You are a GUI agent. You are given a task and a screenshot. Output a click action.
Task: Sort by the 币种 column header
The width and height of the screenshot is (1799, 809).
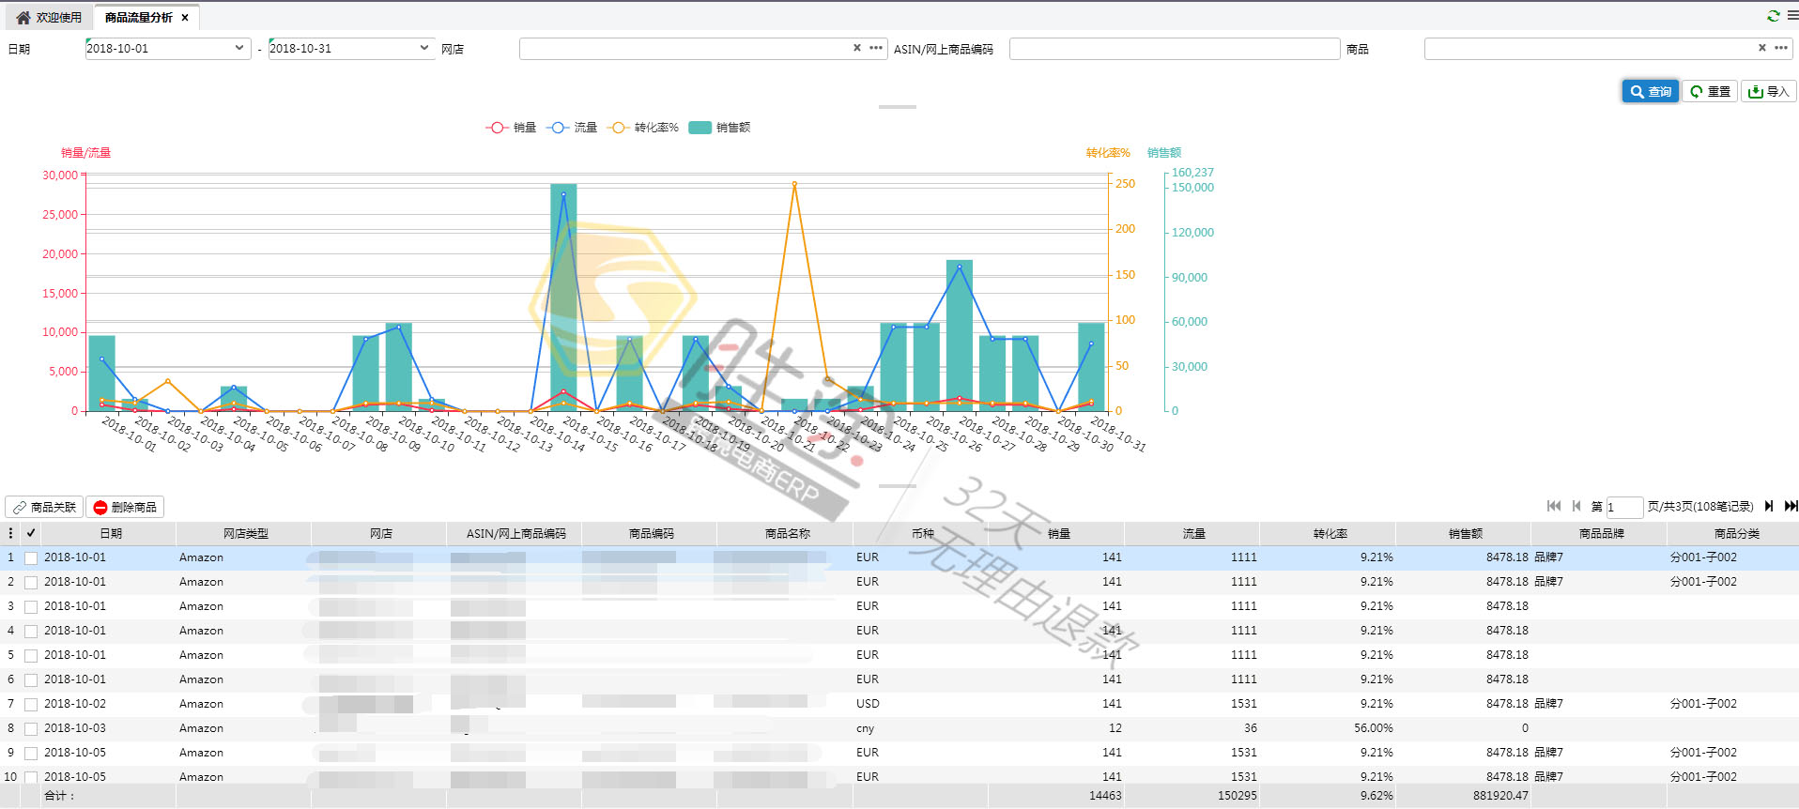pyautogui.click(x=921, y=533)
